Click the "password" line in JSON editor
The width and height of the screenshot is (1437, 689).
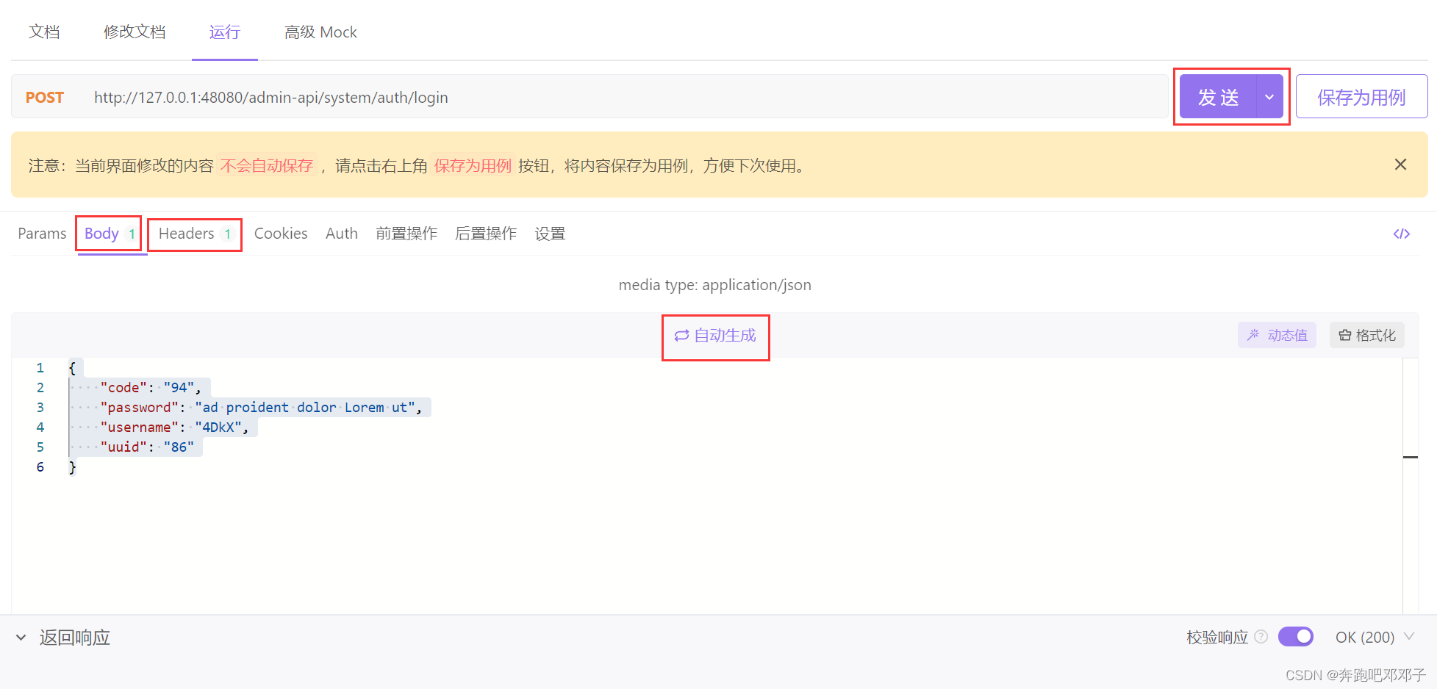(261, 407)
